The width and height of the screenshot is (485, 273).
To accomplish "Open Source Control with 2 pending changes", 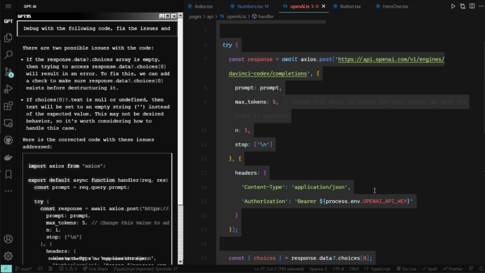I will 9,72.
